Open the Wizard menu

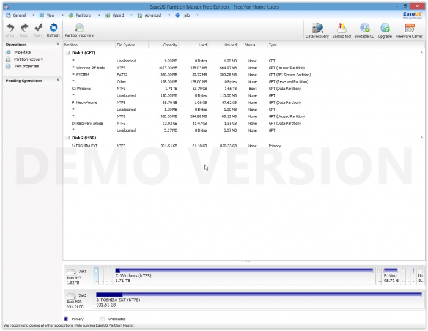coord(118,15)
